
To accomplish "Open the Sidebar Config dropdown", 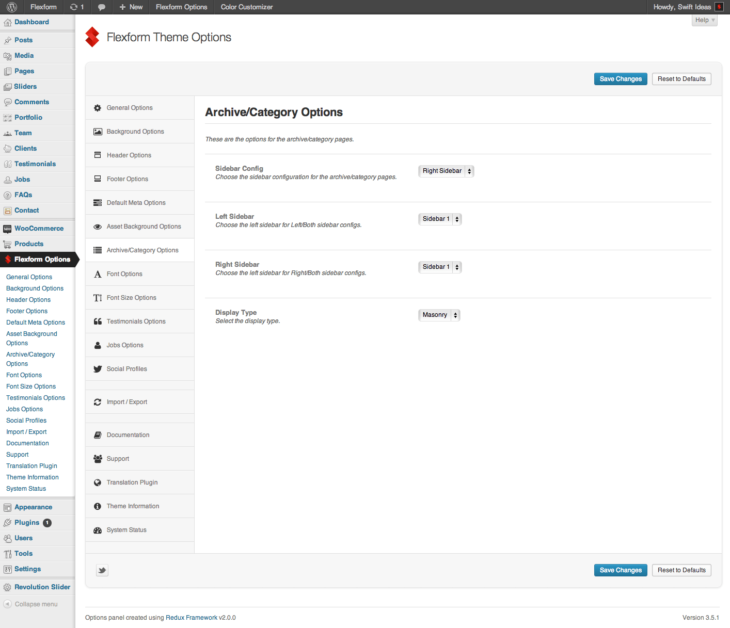I will 446,171.
